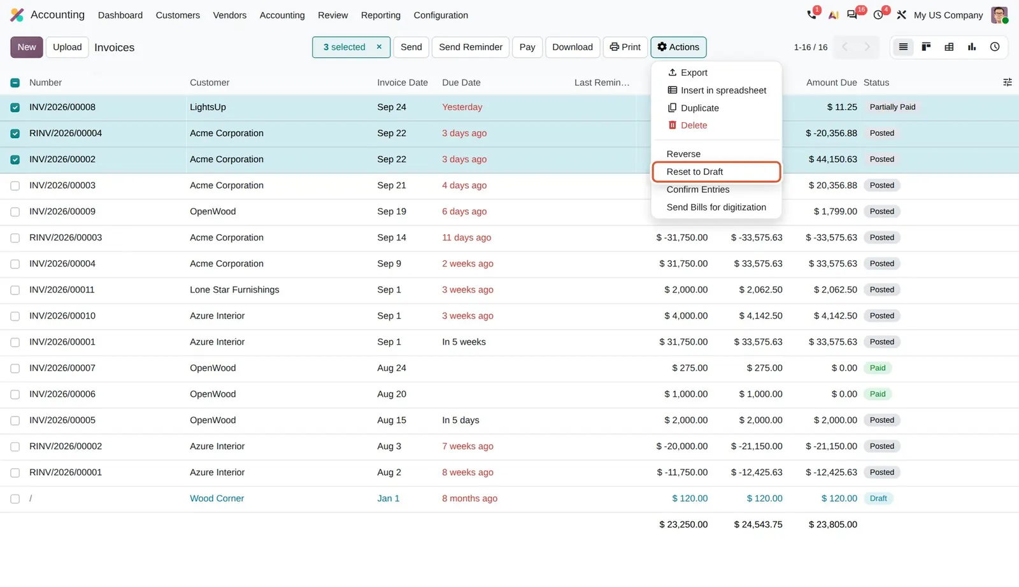Click the Pay button
Image resolution: width=1019 pixels, height=587 pixels.
tap(527, 47)
